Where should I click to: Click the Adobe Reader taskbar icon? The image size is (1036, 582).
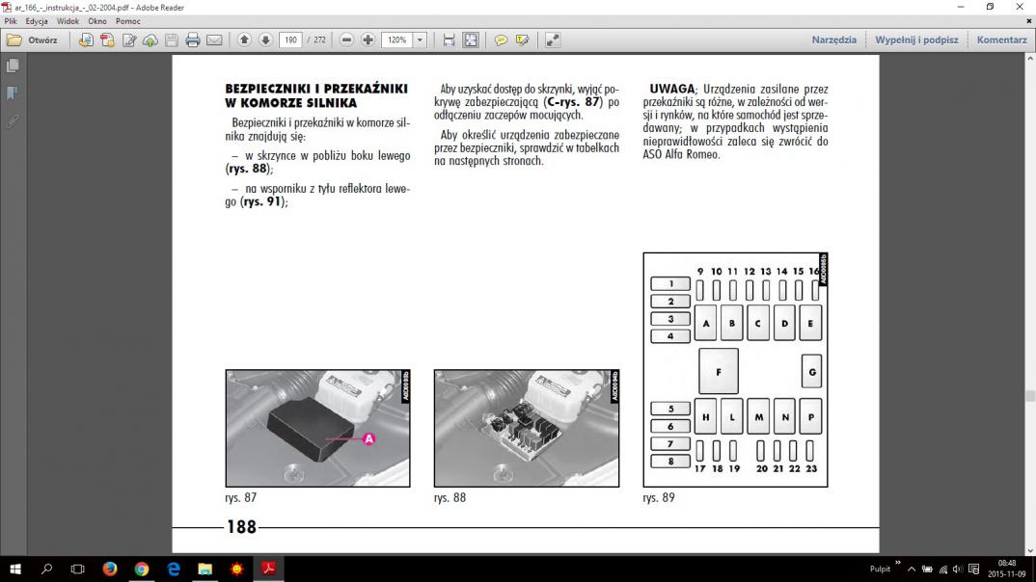click(268, 569)
